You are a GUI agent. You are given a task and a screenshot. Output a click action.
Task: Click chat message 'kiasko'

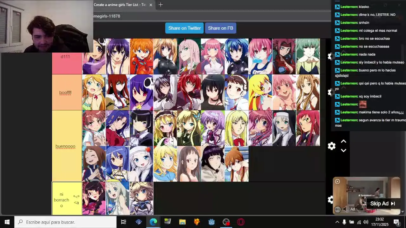click(x=364, y=7)
